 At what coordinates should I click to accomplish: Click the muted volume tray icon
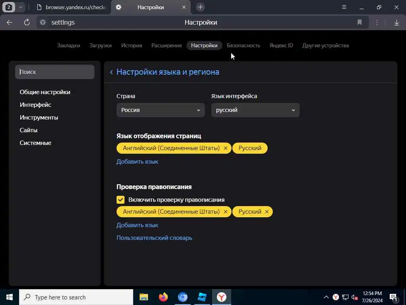[354, 297]
